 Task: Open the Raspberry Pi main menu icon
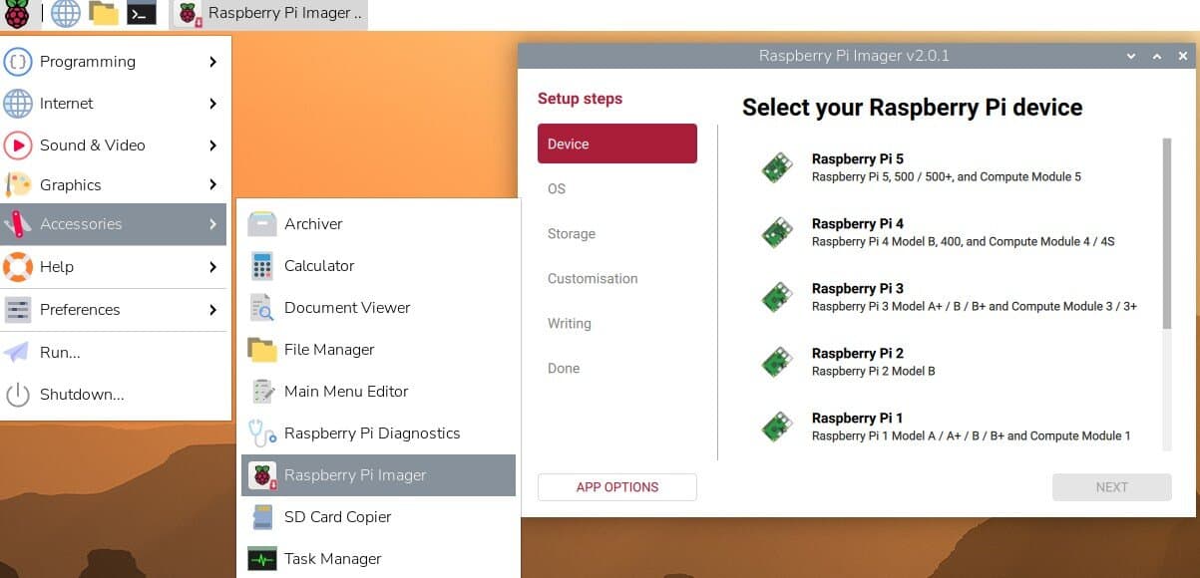tap(17, 14)
